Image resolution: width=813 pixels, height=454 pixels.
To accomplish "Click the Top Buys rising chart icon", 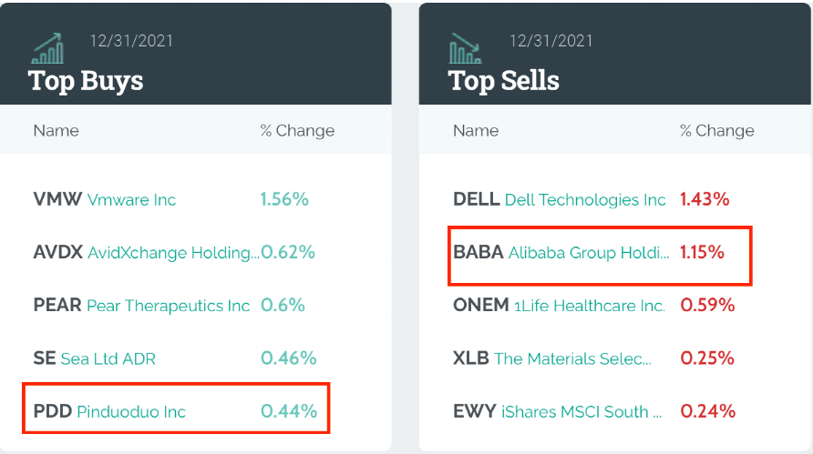I will tap(47, 49).
